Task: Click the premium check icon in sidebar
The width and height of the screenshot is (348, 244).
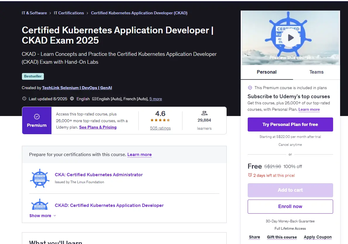Action: pyautogui.click(x=250, y=88)
